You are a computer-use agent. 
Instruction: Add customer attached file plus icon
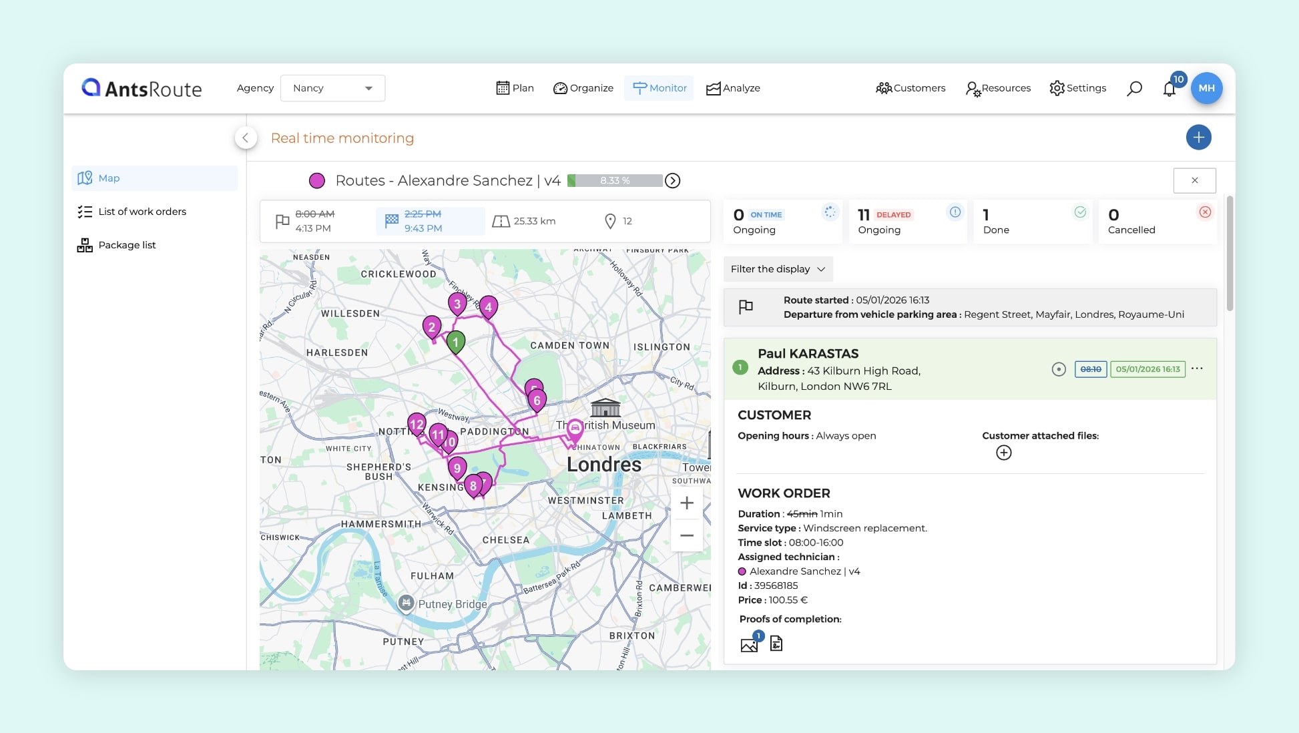(x=1003, y=453)
